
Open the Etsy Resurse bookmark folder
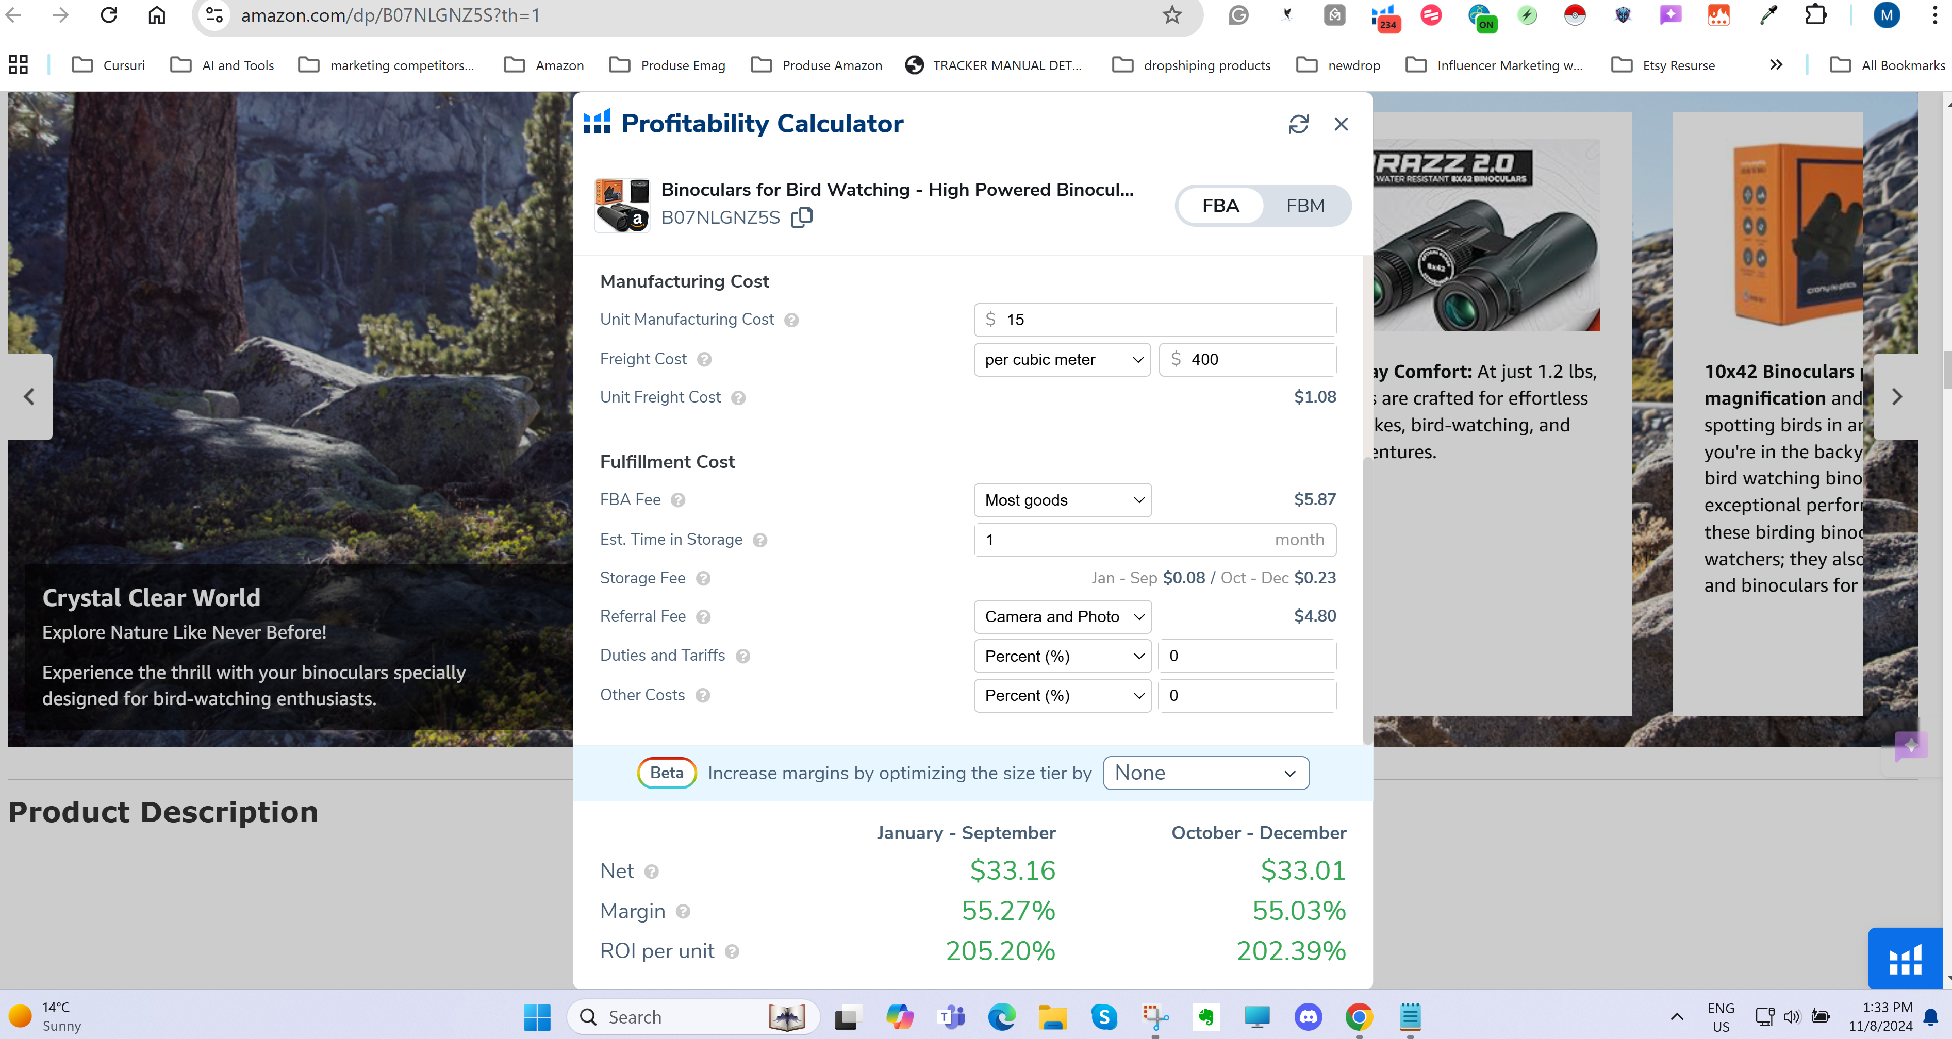1663,65
